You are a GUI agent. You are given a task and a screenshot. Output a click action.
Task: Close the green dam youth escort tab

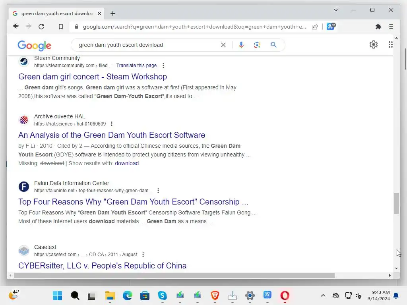[x=99, y=14]
